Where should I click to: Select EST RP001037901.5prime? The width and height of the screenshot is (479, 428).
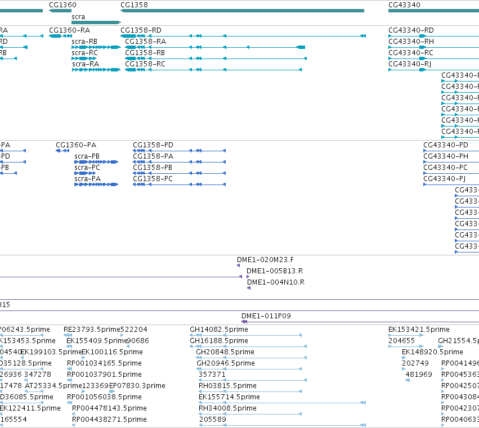pos(104,375)
